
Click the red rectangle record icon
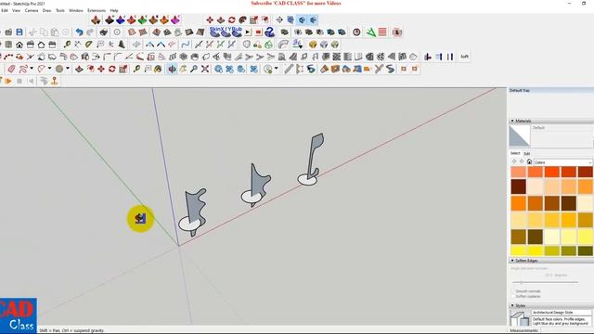258,32
